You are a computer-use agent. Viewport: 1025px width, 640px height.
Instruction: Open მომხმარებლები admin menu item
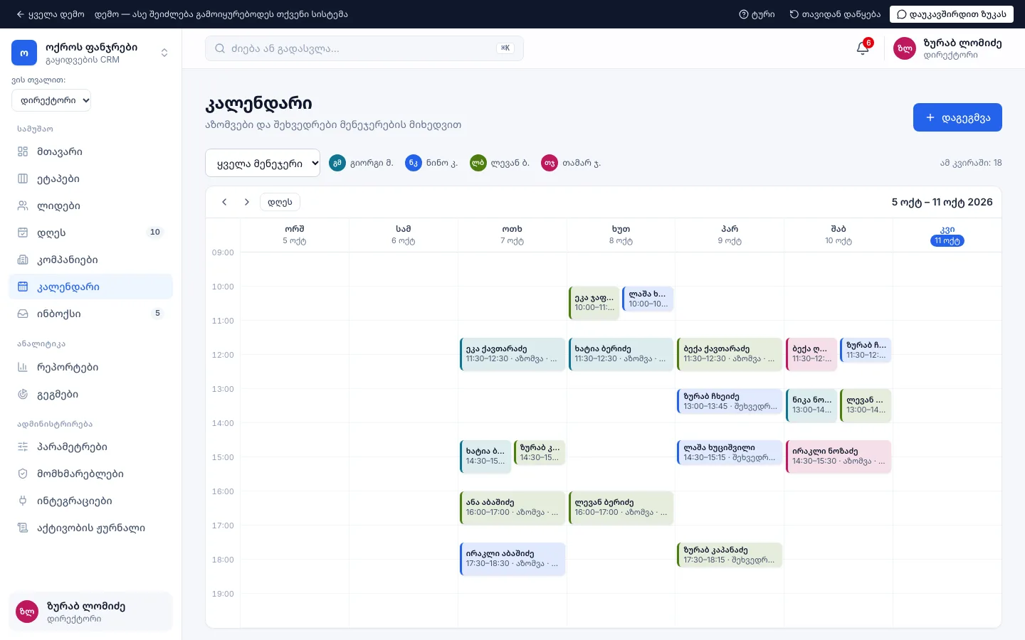coord(90,474)
